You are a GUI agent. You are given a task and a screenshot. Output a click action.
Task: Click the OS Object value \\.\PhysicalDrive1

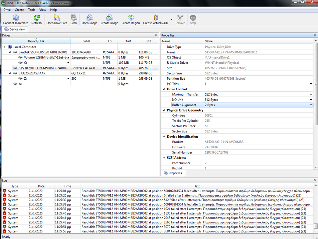[x=217, y=57]
